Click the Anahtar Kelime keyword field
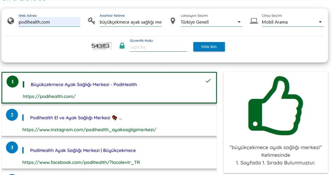Viewport: 332px width, 175px height. point(130,22)
